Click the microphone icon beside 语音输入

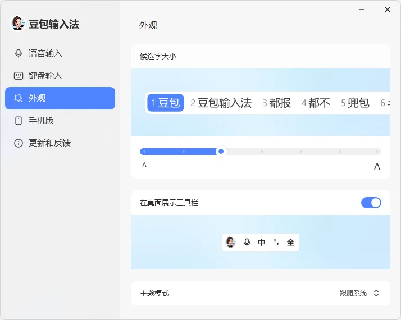[x=19, y=53]
